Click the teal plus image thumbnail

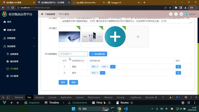click(115, 37)
